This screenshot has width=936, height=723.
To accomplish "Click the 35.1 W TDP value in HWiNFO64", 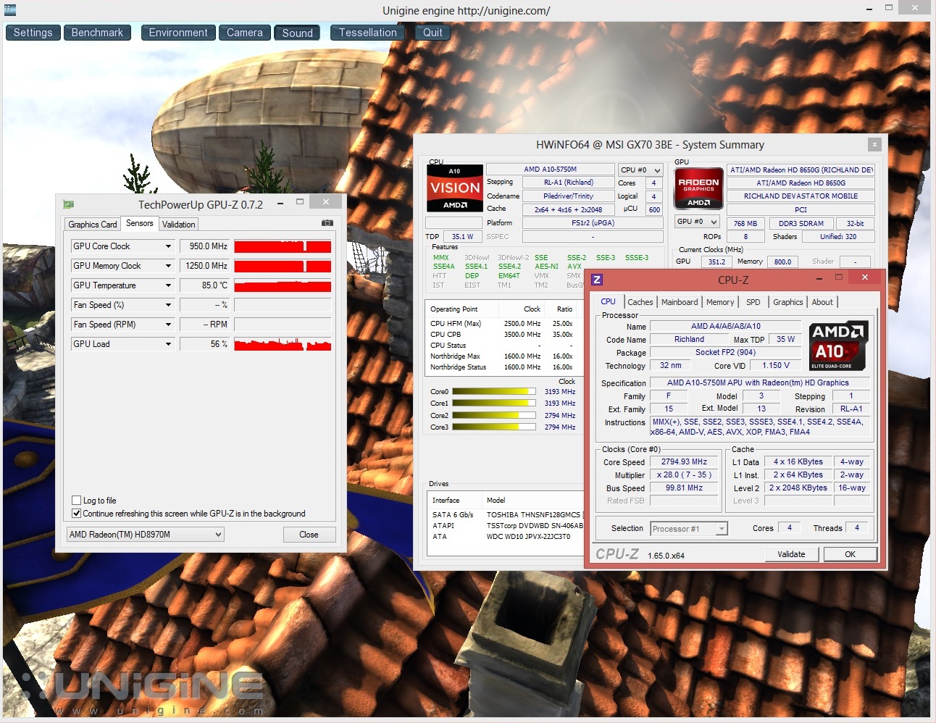I will [x=462, y=236].
